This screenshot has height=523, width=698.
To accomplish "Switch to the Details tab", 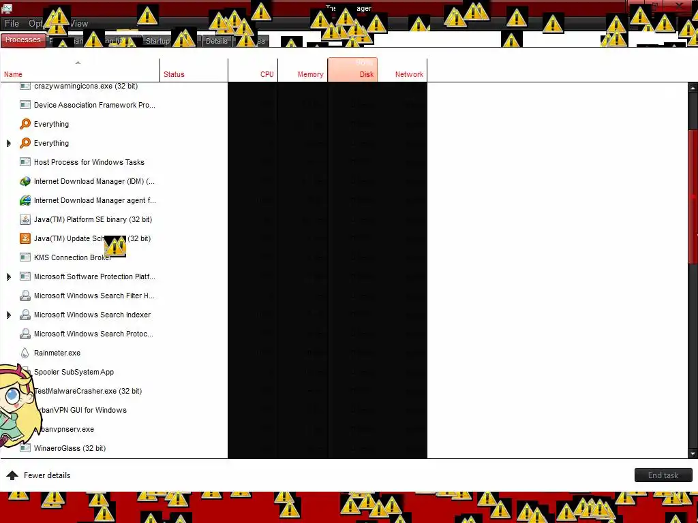I will click(x=216, y=41).
